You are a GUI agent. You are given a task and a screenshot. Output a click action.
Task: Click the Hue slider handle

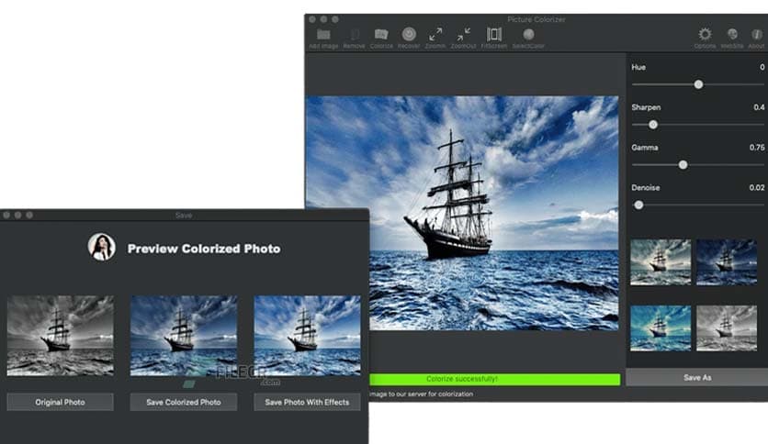[698, 84]
